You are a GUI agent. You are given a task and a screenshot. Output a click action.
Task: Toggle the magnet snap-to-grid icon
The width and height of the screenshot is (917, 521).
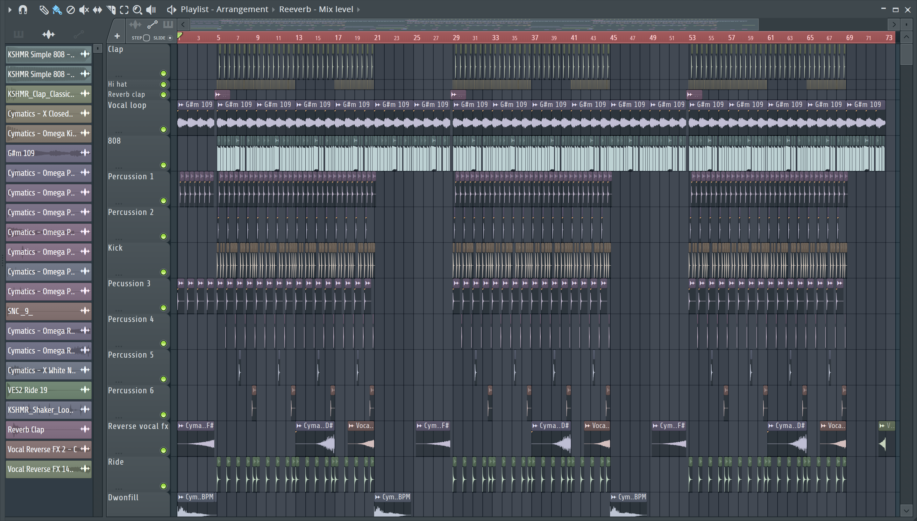(23, 10)
